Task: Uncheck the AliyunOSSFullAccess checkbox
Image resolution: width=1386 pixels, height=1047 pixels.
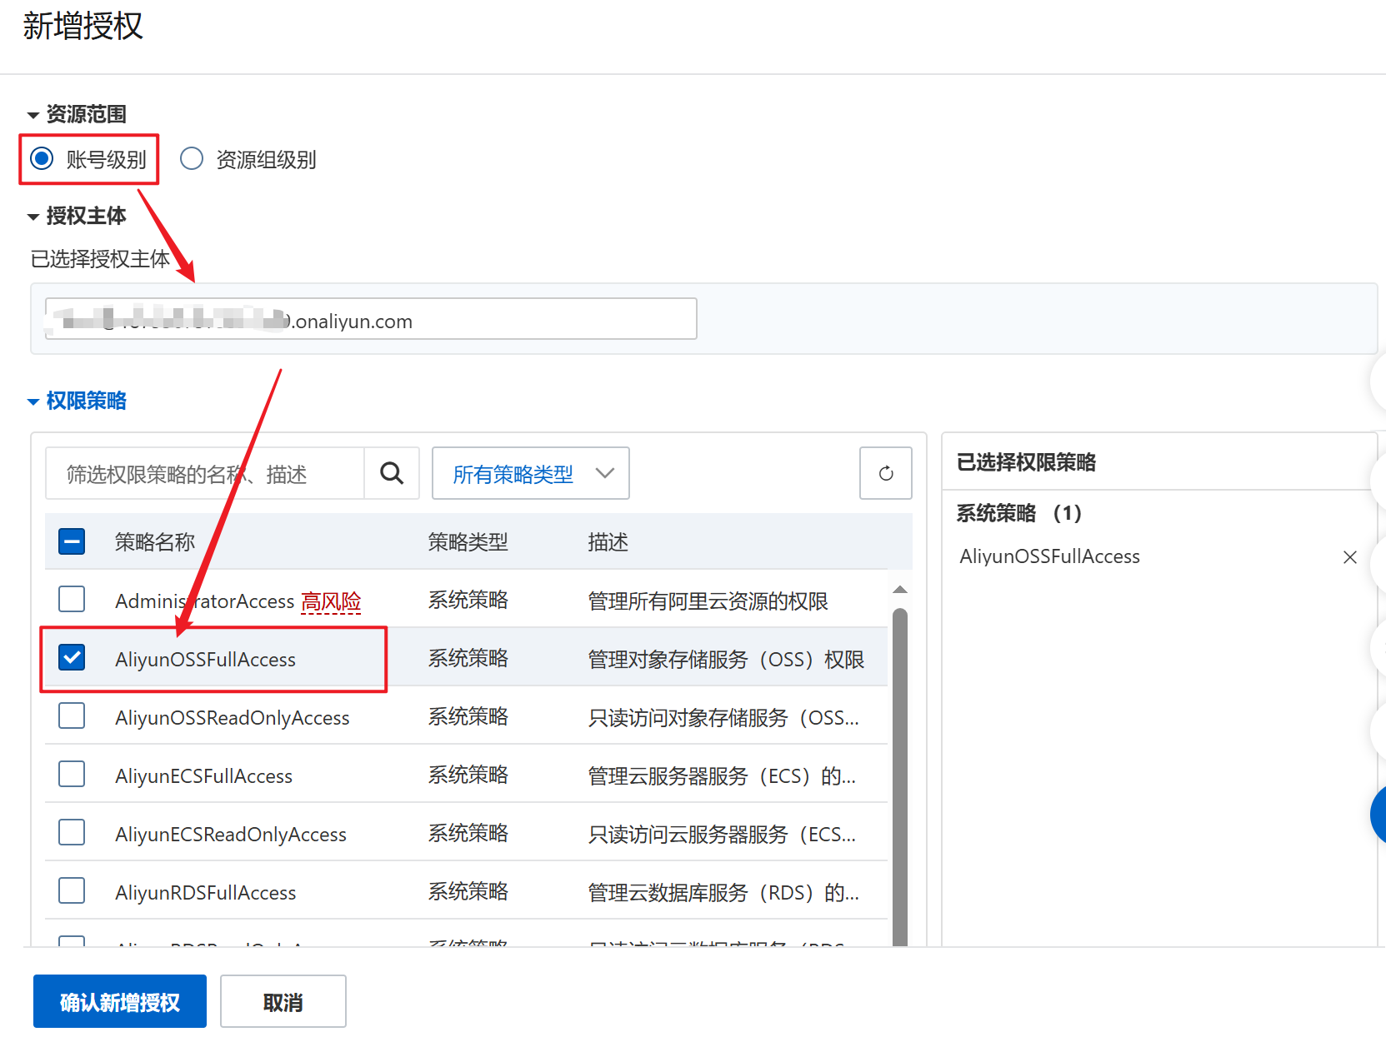Action: pyautogui.click(x=72, y=657)
